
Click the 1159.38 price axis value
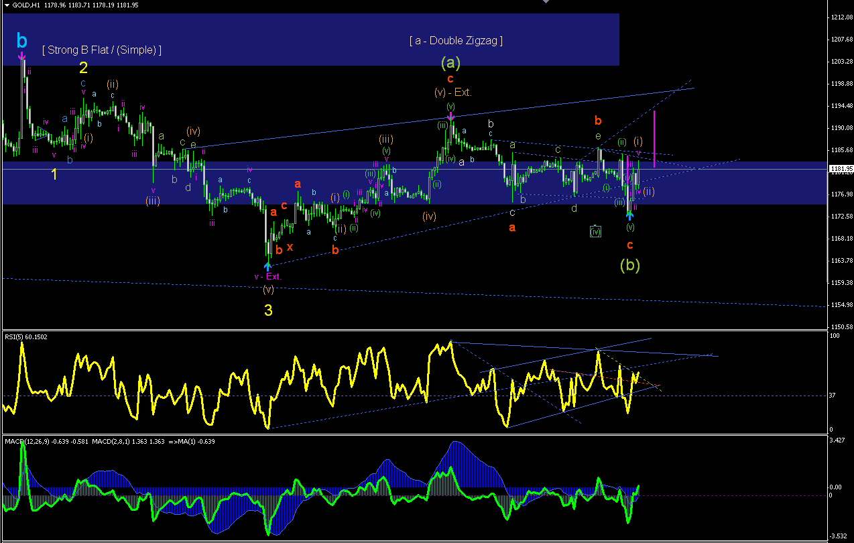pos(841,283)
